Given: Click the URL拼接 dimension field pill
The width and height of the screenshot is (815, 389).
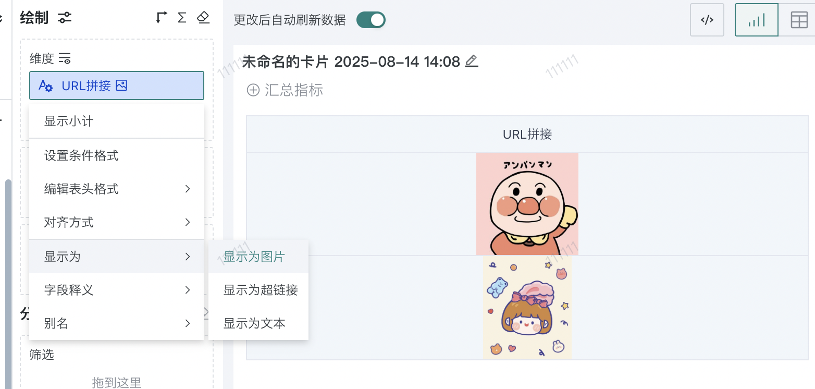Looking at the screenshot, I should click(x=117, y=86).
